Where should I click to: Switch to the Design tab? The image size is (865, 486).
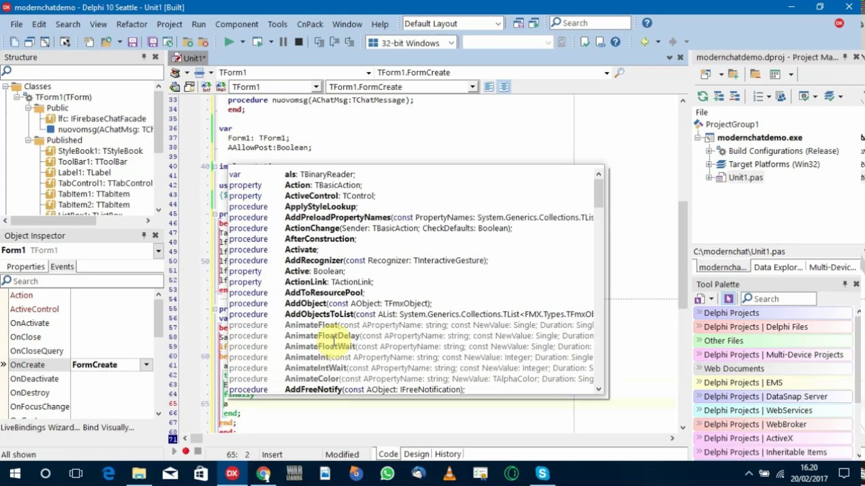click(x=416, y=454)
